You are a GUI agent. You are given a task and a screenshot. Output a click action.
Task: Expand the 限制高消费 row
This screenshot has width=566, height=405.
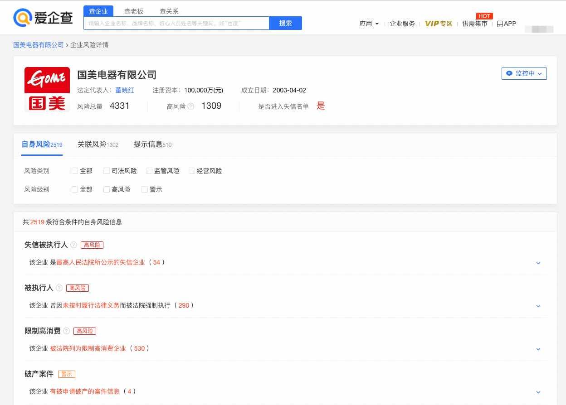(x=538, y=349)
